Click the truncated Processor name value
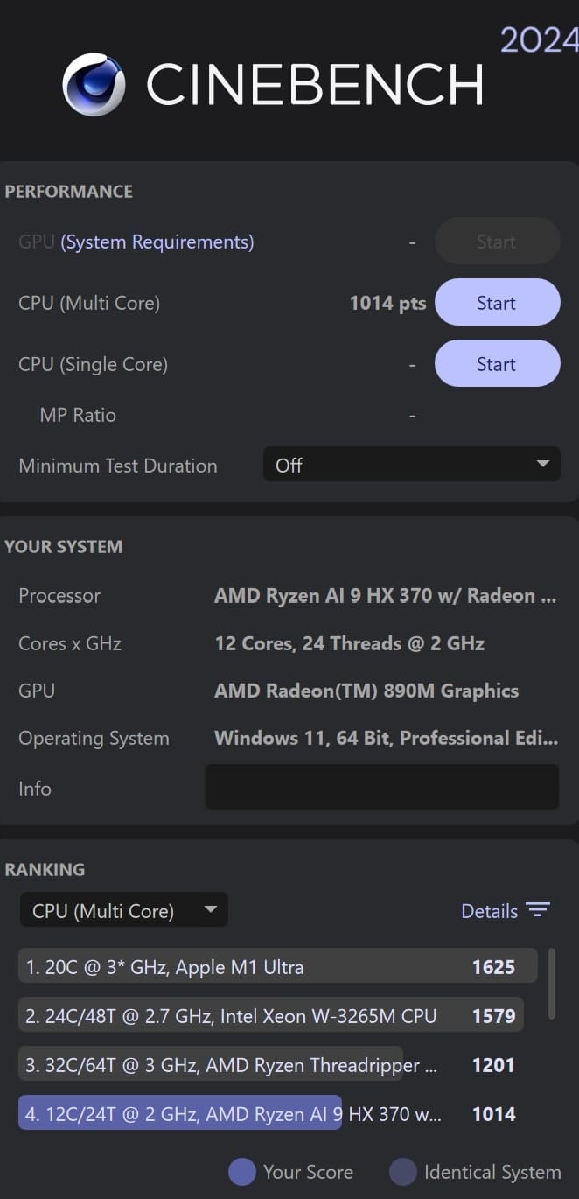This screenshot has width=579, height=1199. point(385,596)
